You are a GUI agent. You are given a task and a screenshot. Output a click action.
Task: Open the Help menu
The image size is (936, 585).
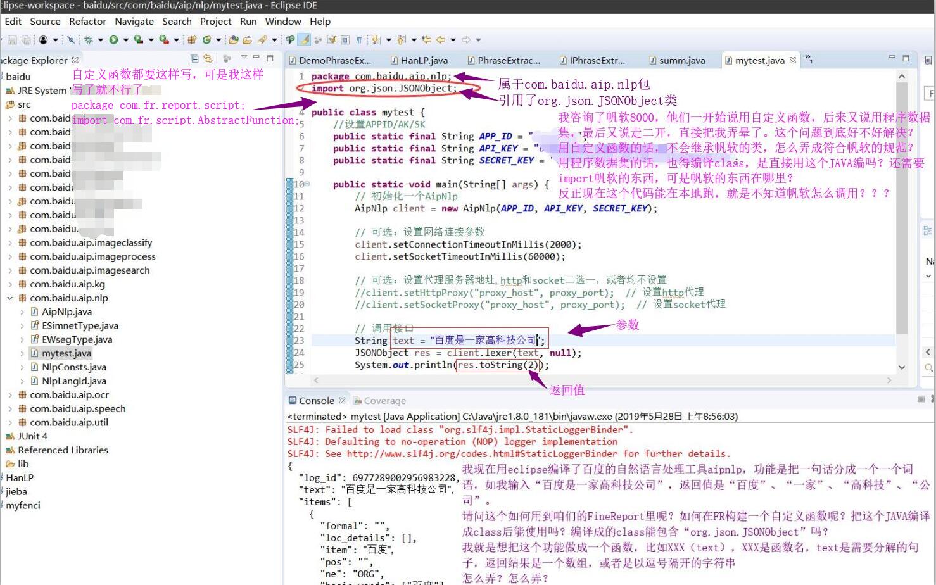click(320, 21)
